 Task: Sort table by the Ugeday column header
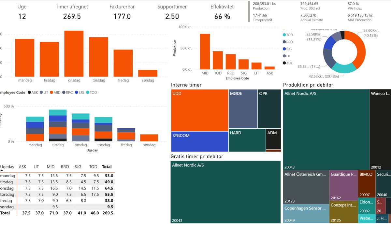[x=7, y=166]
